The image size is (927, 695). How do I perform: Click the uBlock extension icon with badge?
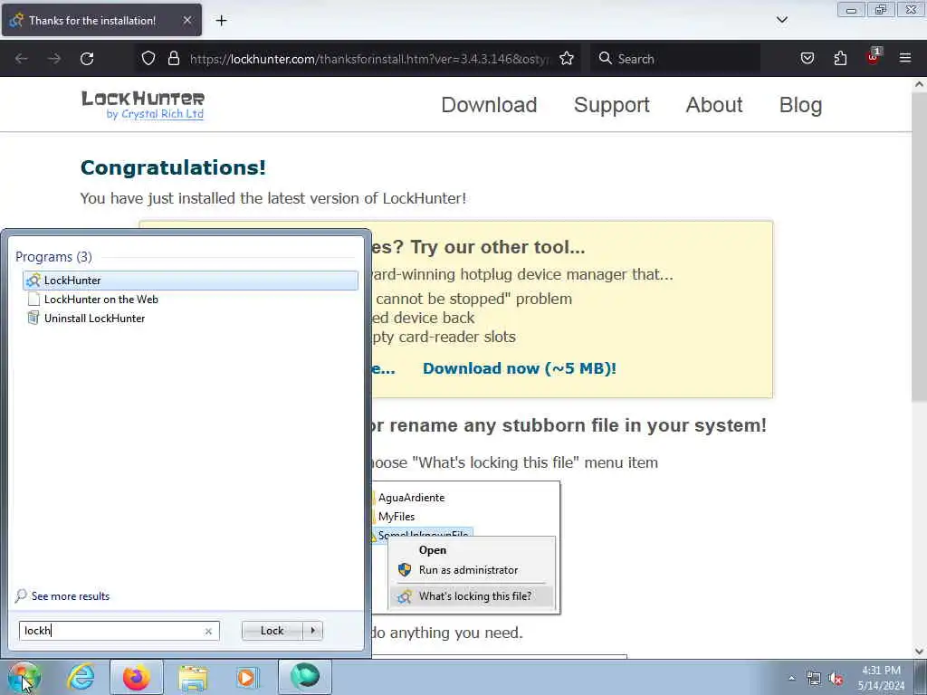point(874,57)
